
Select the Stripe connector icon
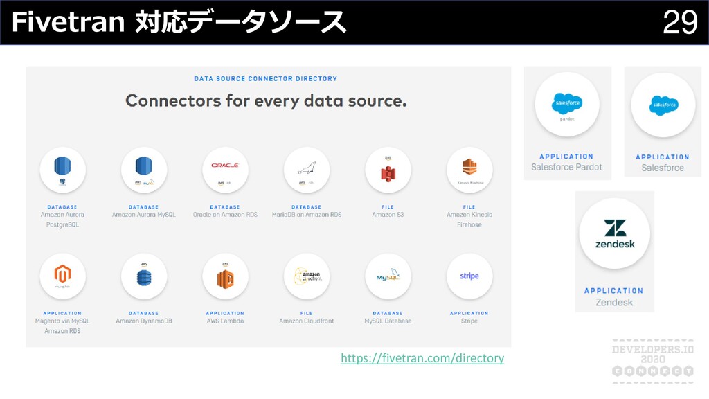(469, 276)
